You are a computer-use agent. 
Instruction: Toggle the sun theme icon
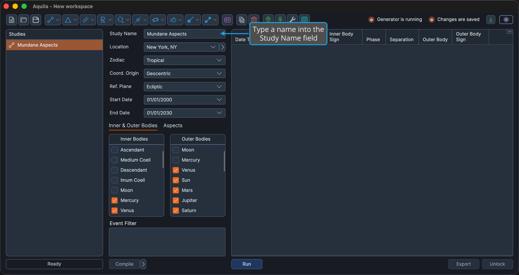506,19
